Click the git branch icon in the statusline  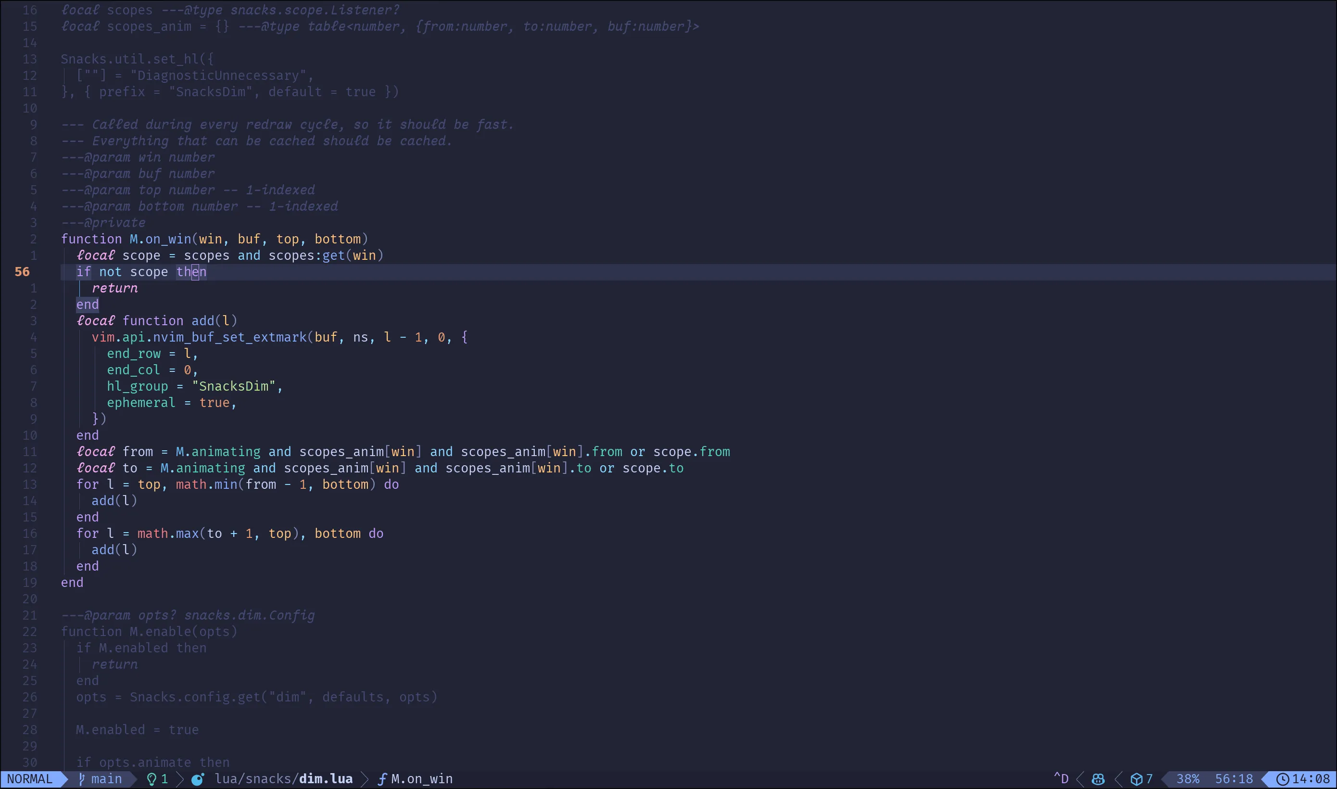point(81,779)
